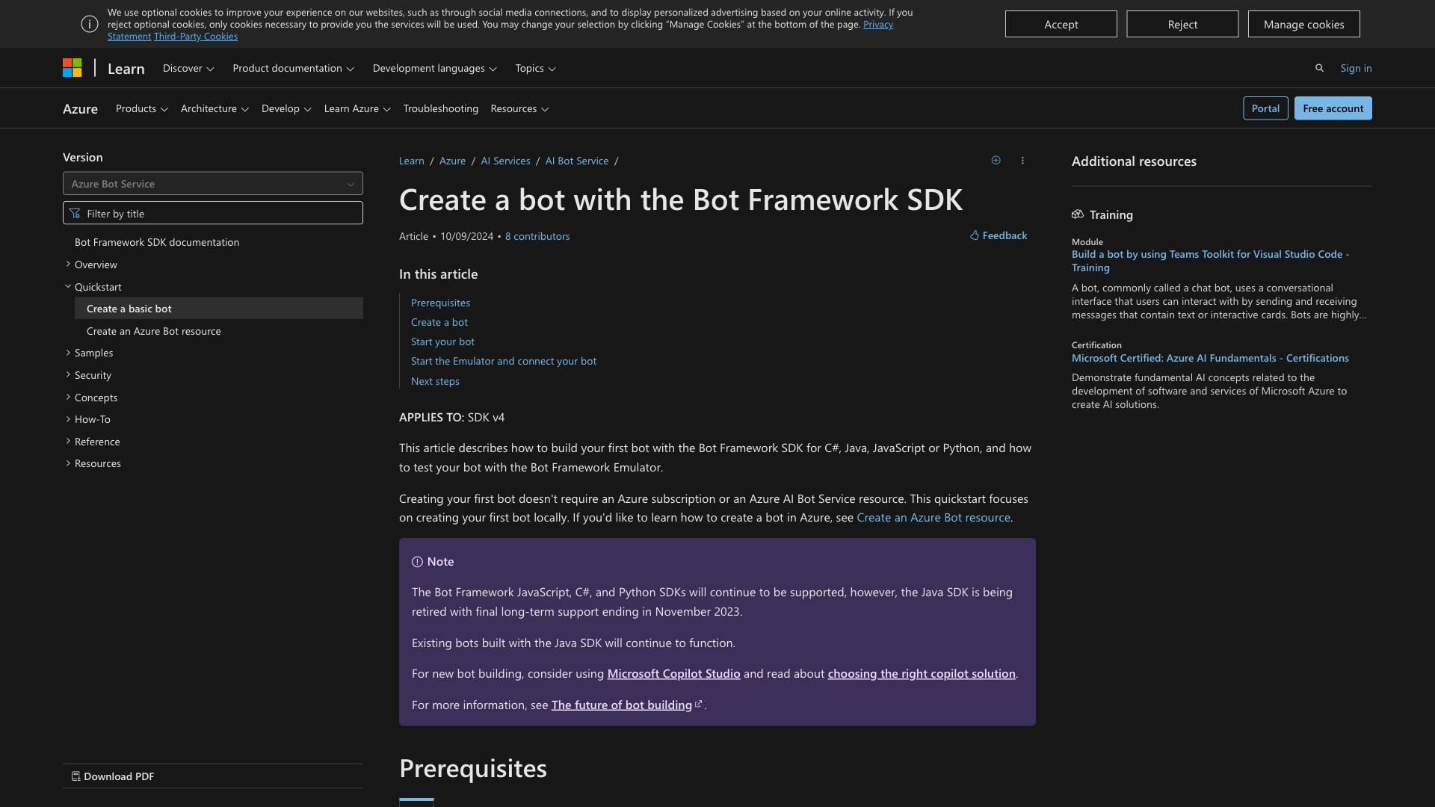Open the more actions ellipsis menu

(x=1022, y=161)
